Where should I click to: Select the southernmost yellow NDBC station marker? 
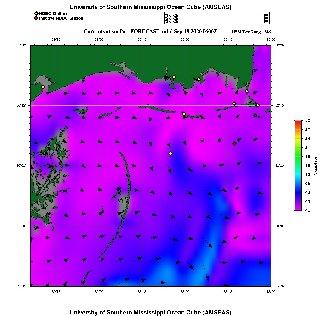tap(171, 153)
